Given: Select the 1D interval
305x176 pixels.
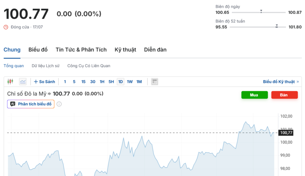Looking at the screenshot, I should (x=120, y=82).
